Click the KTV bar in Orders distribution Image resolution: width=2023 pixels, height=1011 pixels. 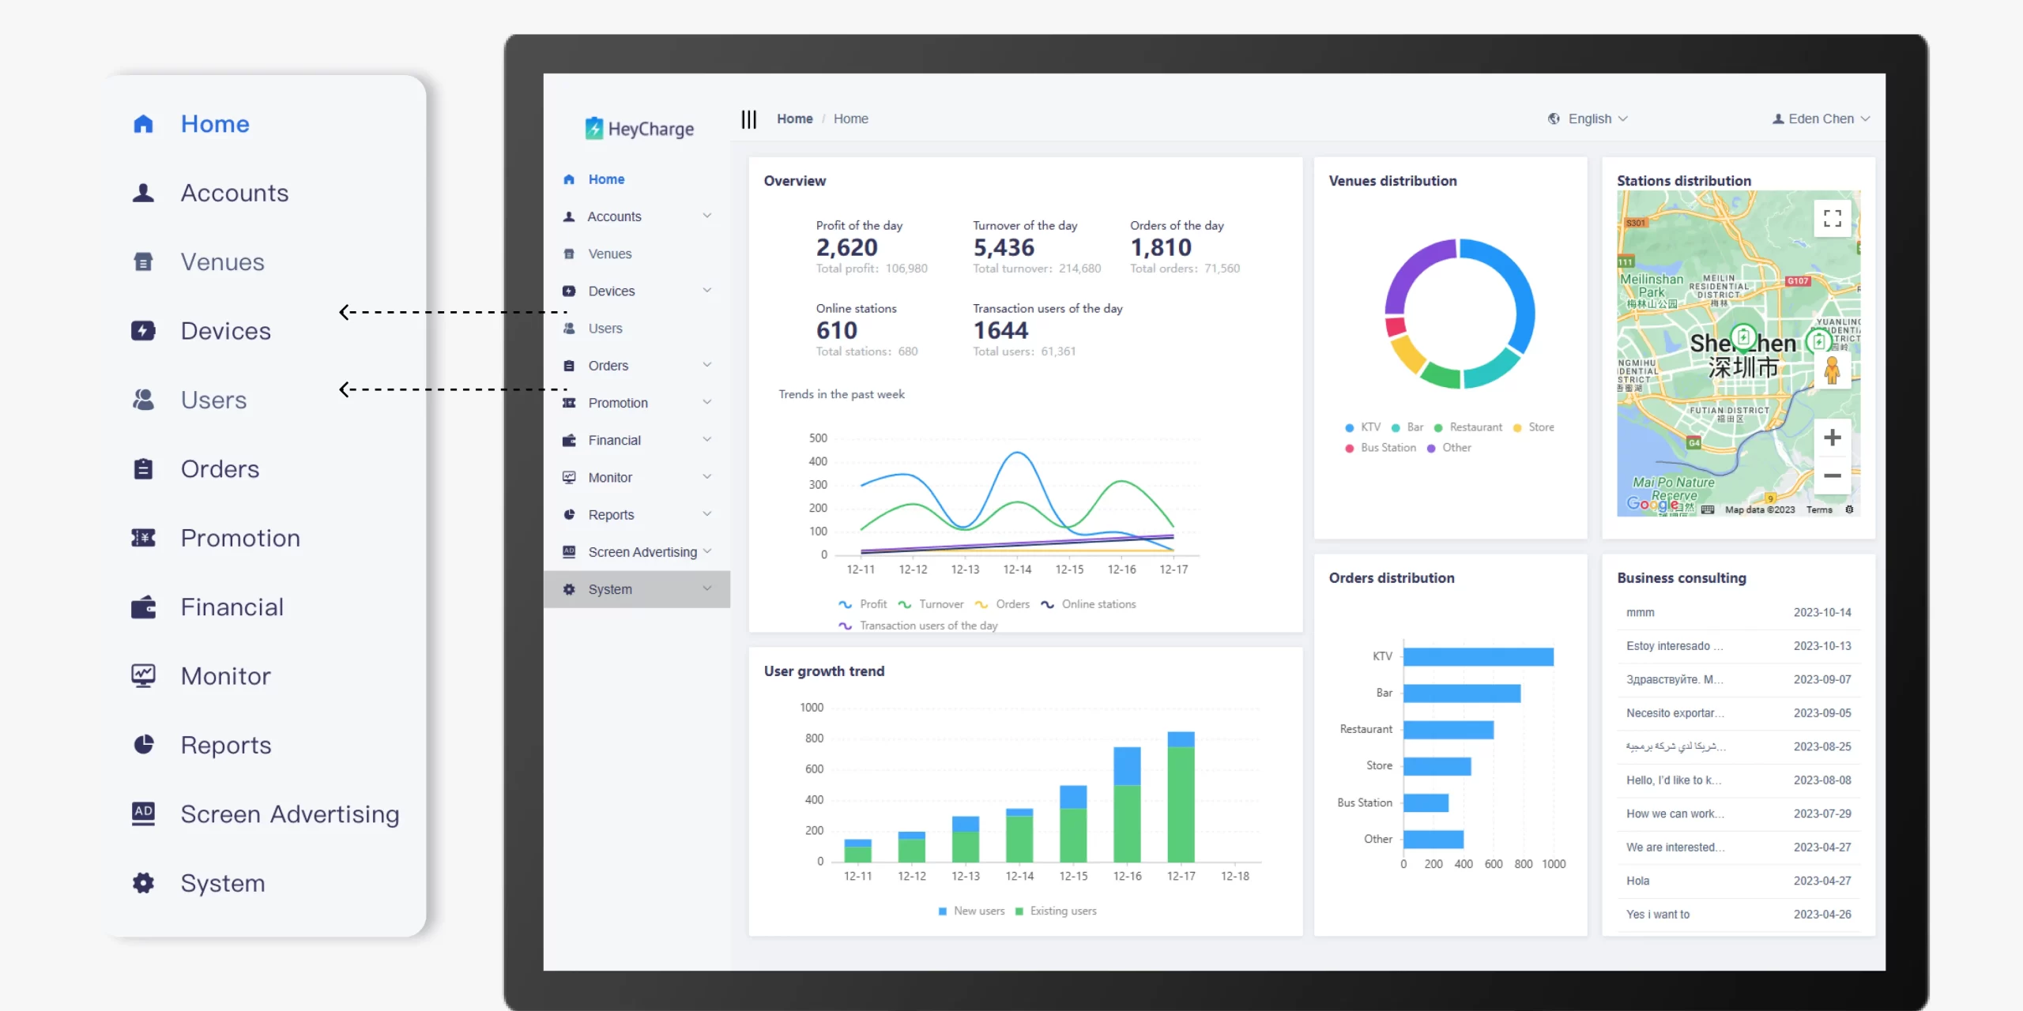pyautogui.click(x=1479, y=656)
